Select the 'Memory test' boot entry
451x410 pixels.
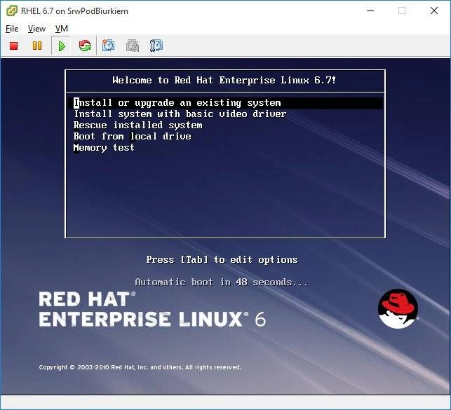click(x=104, y=147)
